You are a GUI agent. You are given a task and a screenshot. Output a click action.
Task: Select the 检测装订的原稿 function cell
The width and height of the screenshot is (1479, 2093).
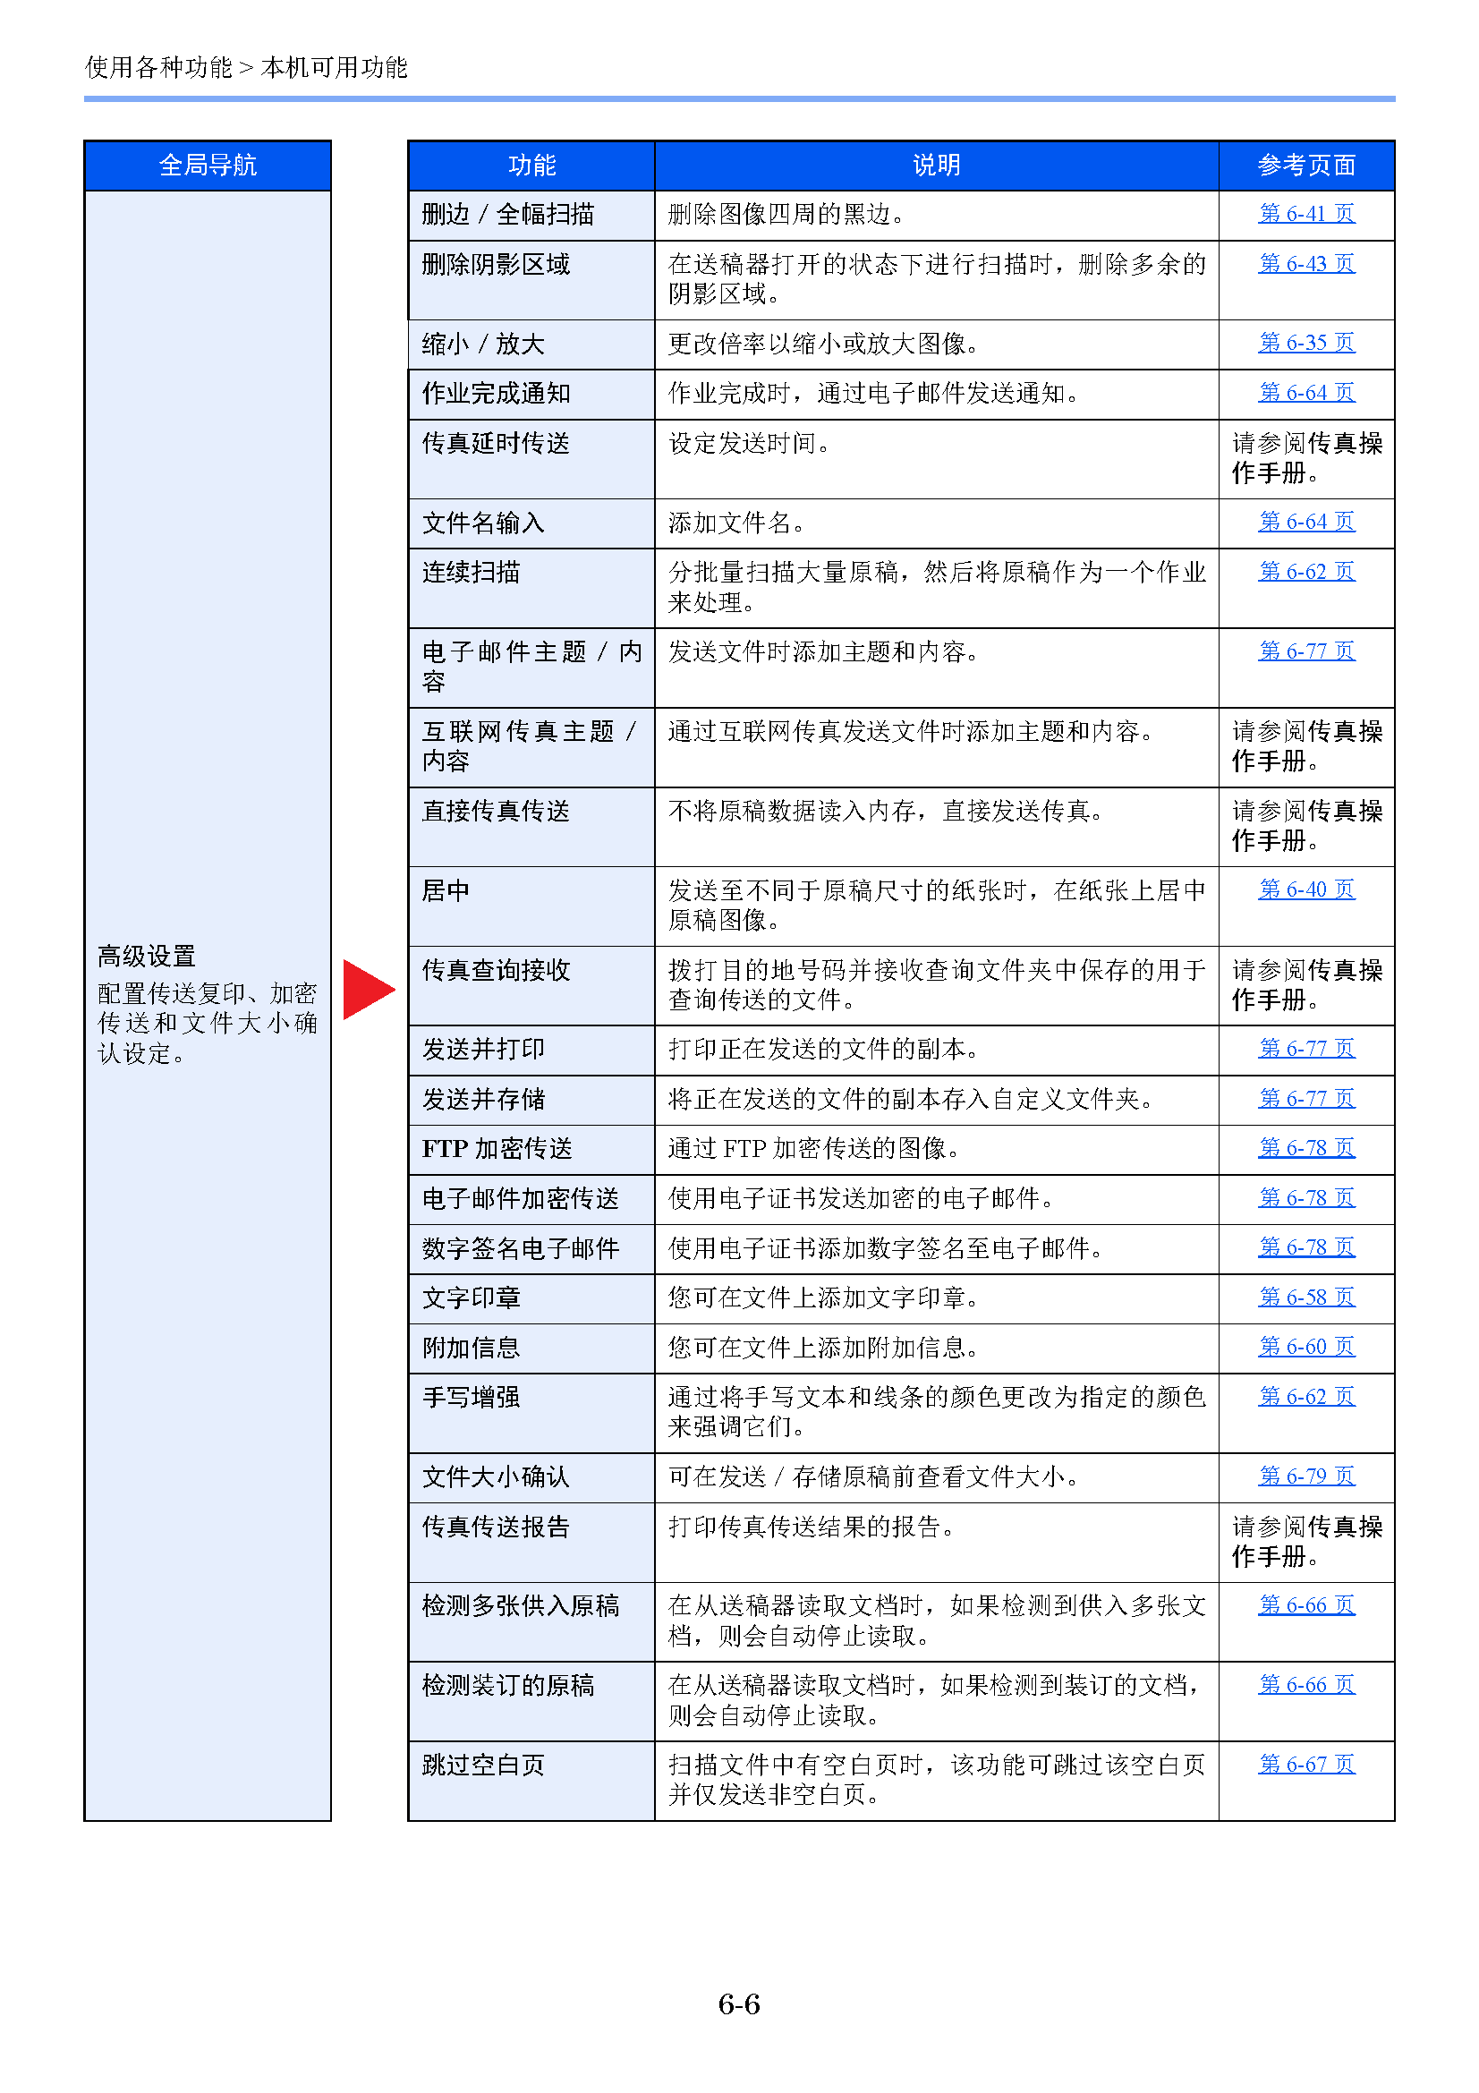point(532,1701)
